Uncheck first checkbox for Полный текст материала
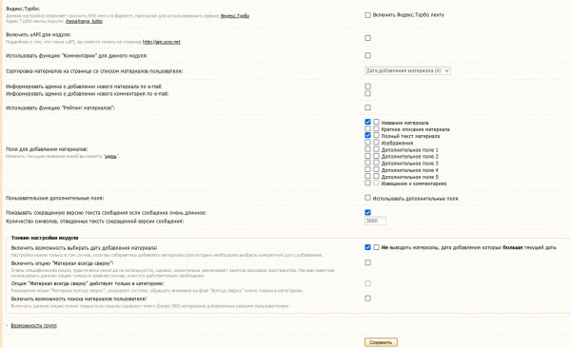The height and width of the screenshot is (348, 571). [x=367, y=135]
